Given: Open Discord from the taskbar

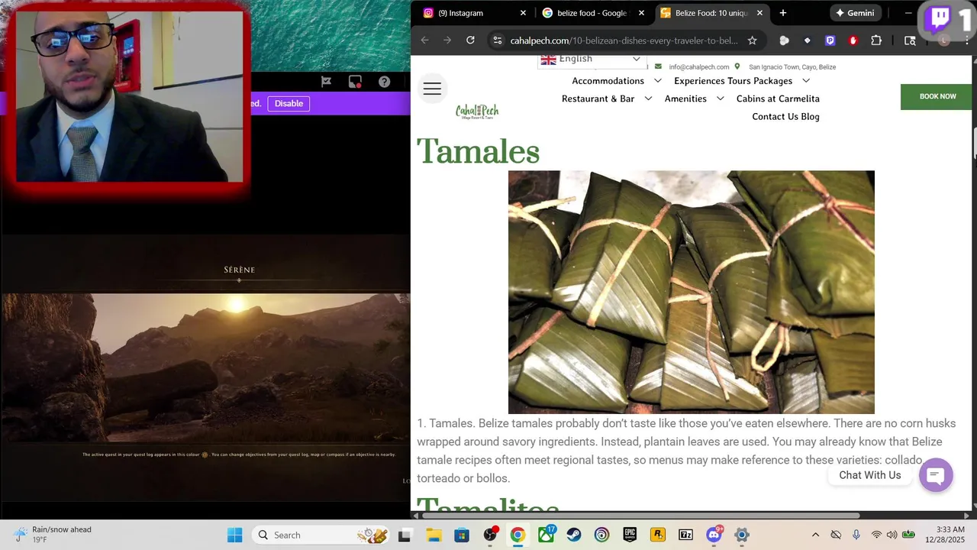Looking at the screenshot, I should [714, 535].
